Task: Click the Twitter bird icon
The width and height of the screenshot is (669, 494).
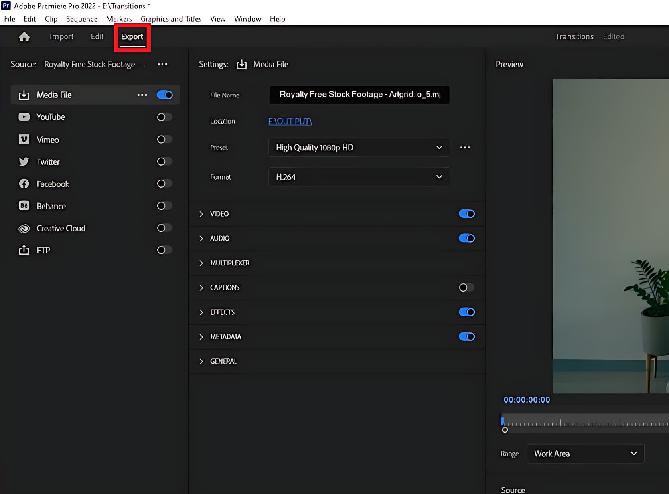Action: (24, 162)
